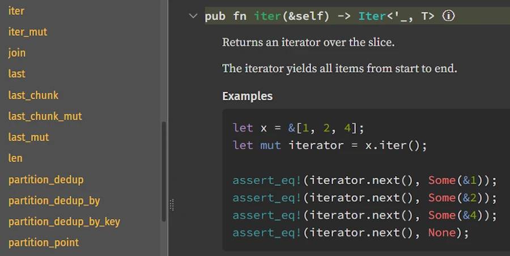Go to len method
Viewport: 510px width, 256px height.
(15, 158)
